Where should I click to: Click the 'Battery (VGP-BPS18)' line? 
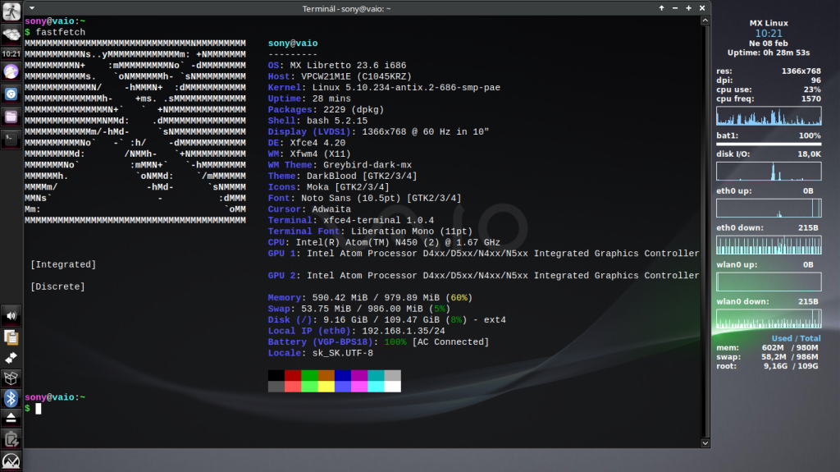coord(378,342)
